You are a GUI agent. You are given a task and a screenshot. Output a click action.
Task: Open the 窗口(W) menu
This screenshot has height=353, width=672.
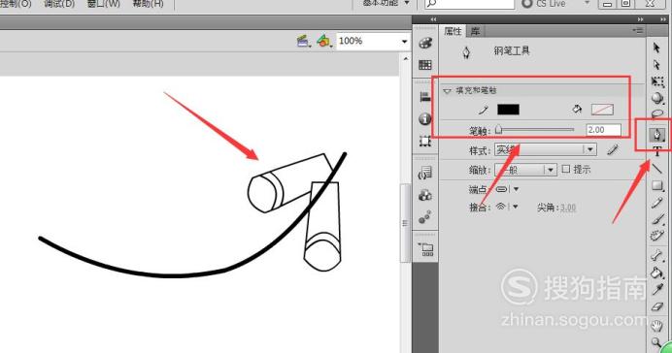(103, 4)
